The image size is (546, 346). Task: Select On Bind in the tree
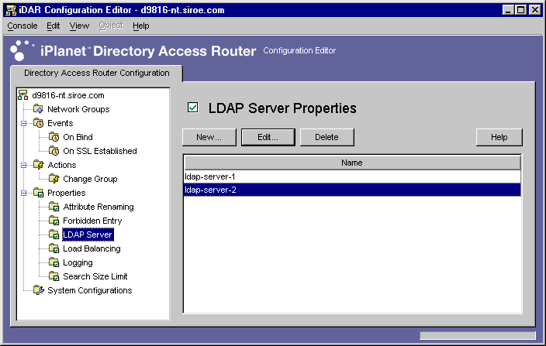pos(78,137)
